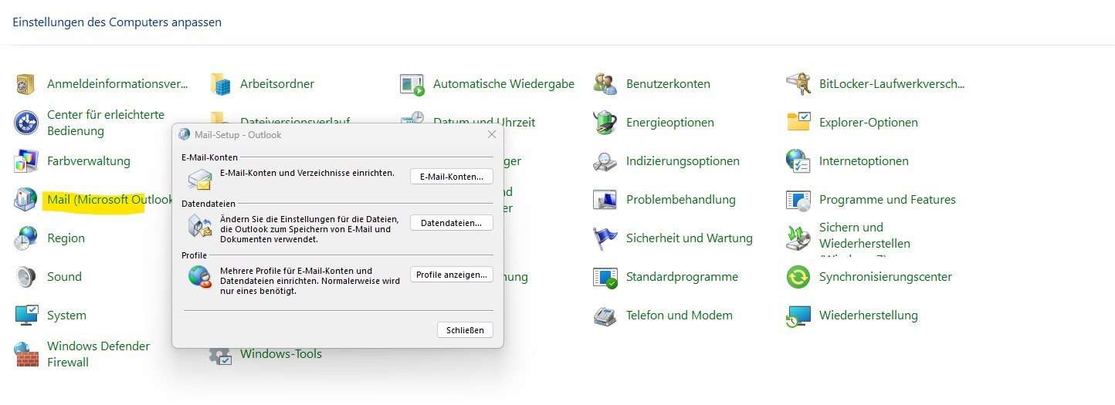Close the Mail-Setup dialog with X
The width and height of the screenshot is (1115, 405).
(x=492, y=134)
